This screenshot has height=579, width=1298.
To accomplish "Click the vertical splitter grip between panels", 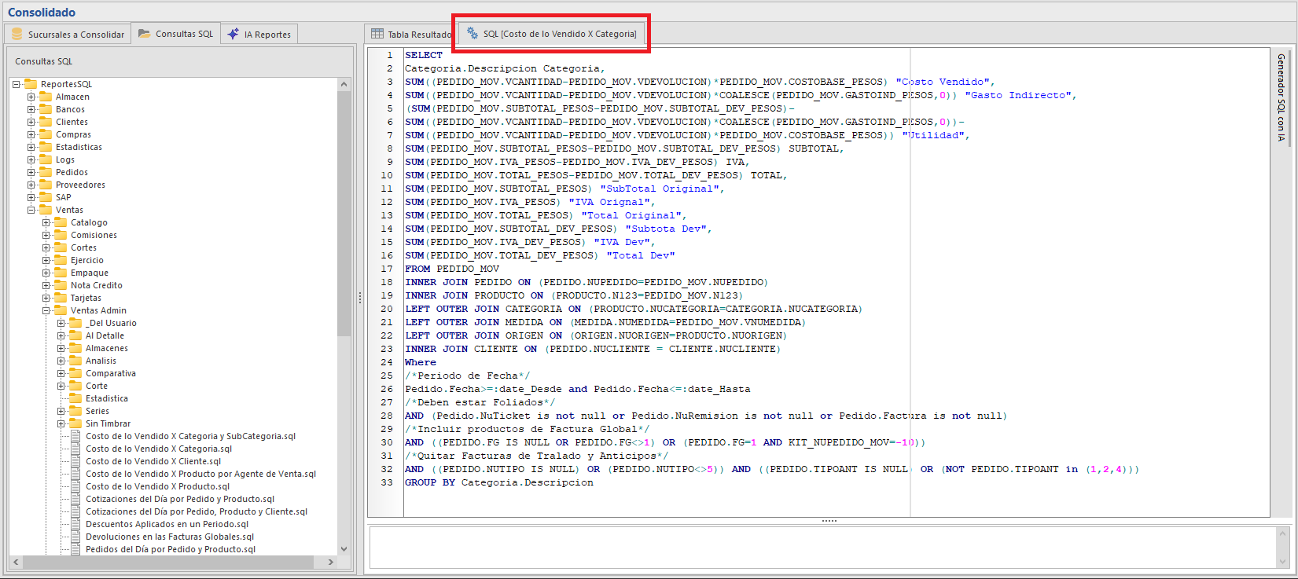I will [x=360, y=298].
